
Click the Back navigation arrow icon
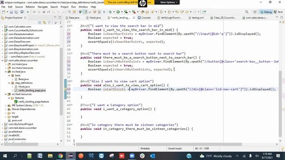click(187, 12)
